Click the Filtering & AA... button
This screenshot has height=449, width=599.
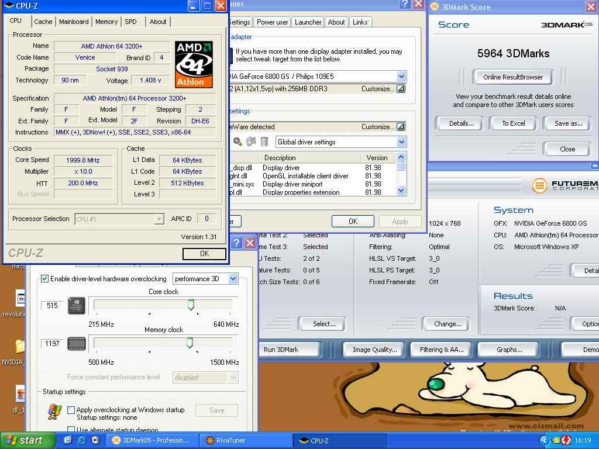[442, 350]
